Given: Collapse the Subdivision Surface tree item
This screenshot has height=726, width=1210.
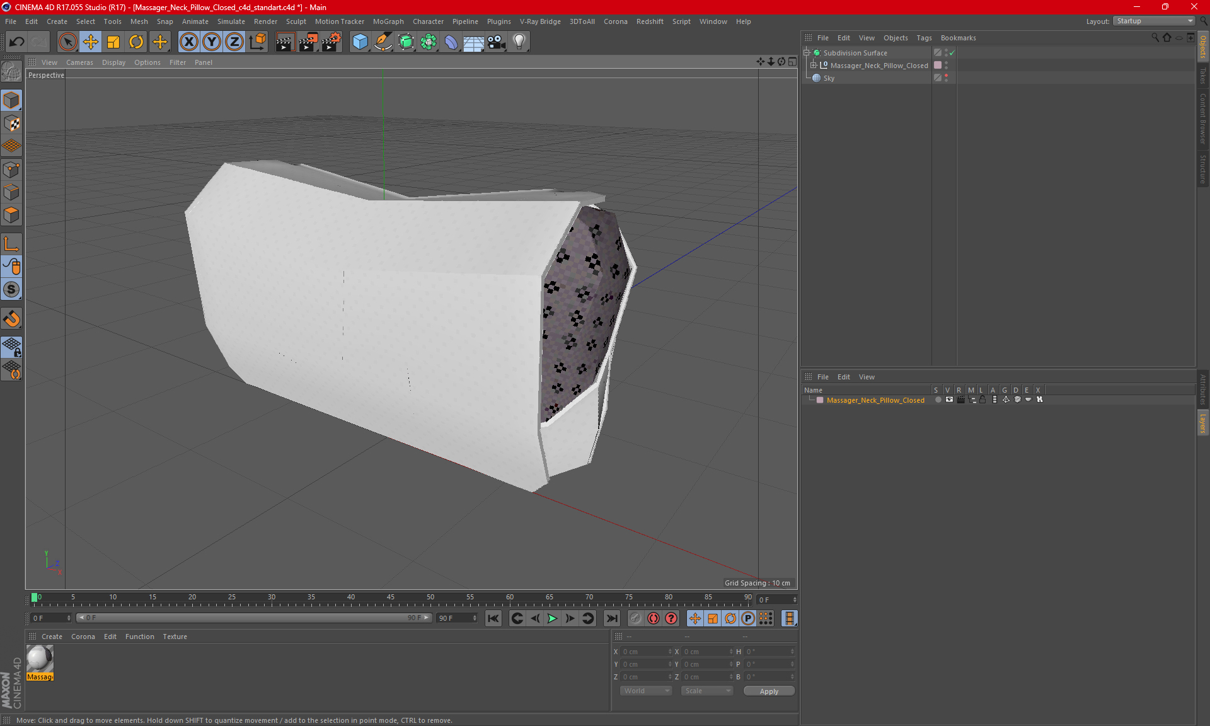Looking at the screenshot, I should (806, 53).
